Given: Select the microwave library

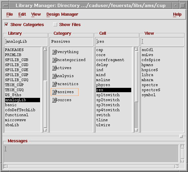Looking at the screenshot, I should pos(15,120).
